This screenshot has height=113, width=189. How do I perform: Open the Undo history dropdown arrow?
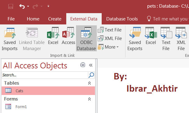coord(28,6)
